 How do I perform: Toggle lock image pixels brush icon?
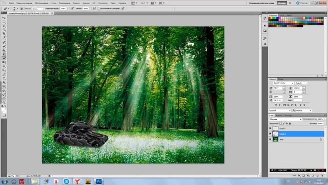(x=283, y=123)
